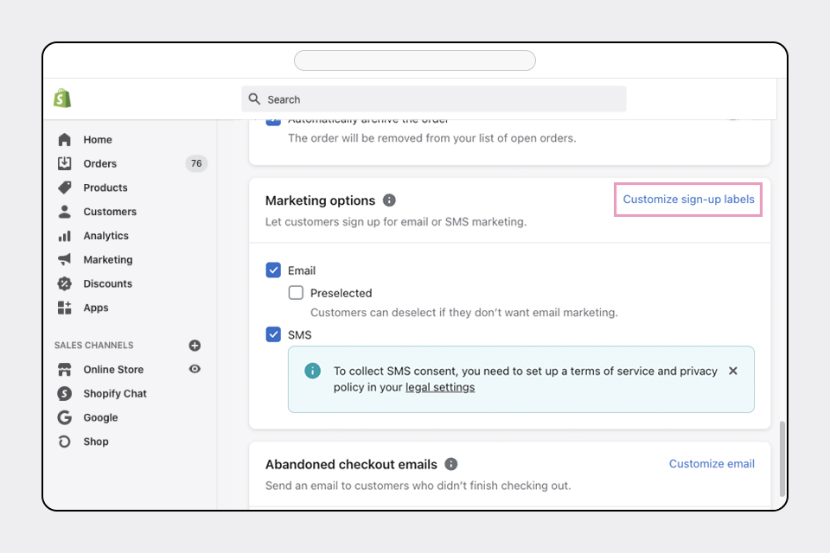
Task: Check the Preselected checkbox
Action: [x=296, y=293]
